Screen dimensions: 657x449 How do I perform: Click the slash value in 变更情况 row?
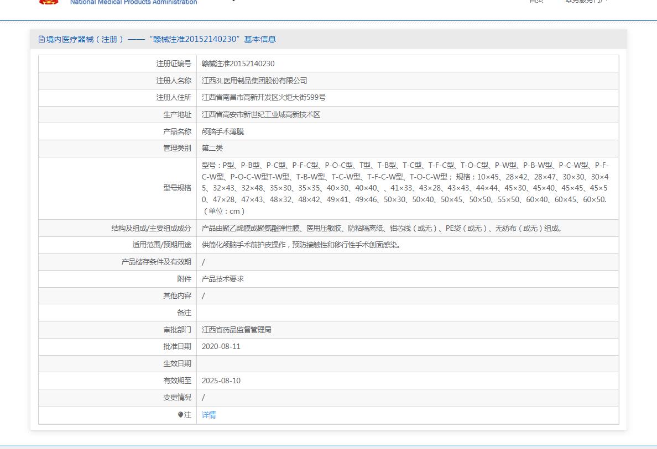[x=203, y=398]
